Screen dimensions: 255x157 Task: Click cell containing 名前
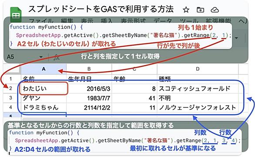pos(44,79)
